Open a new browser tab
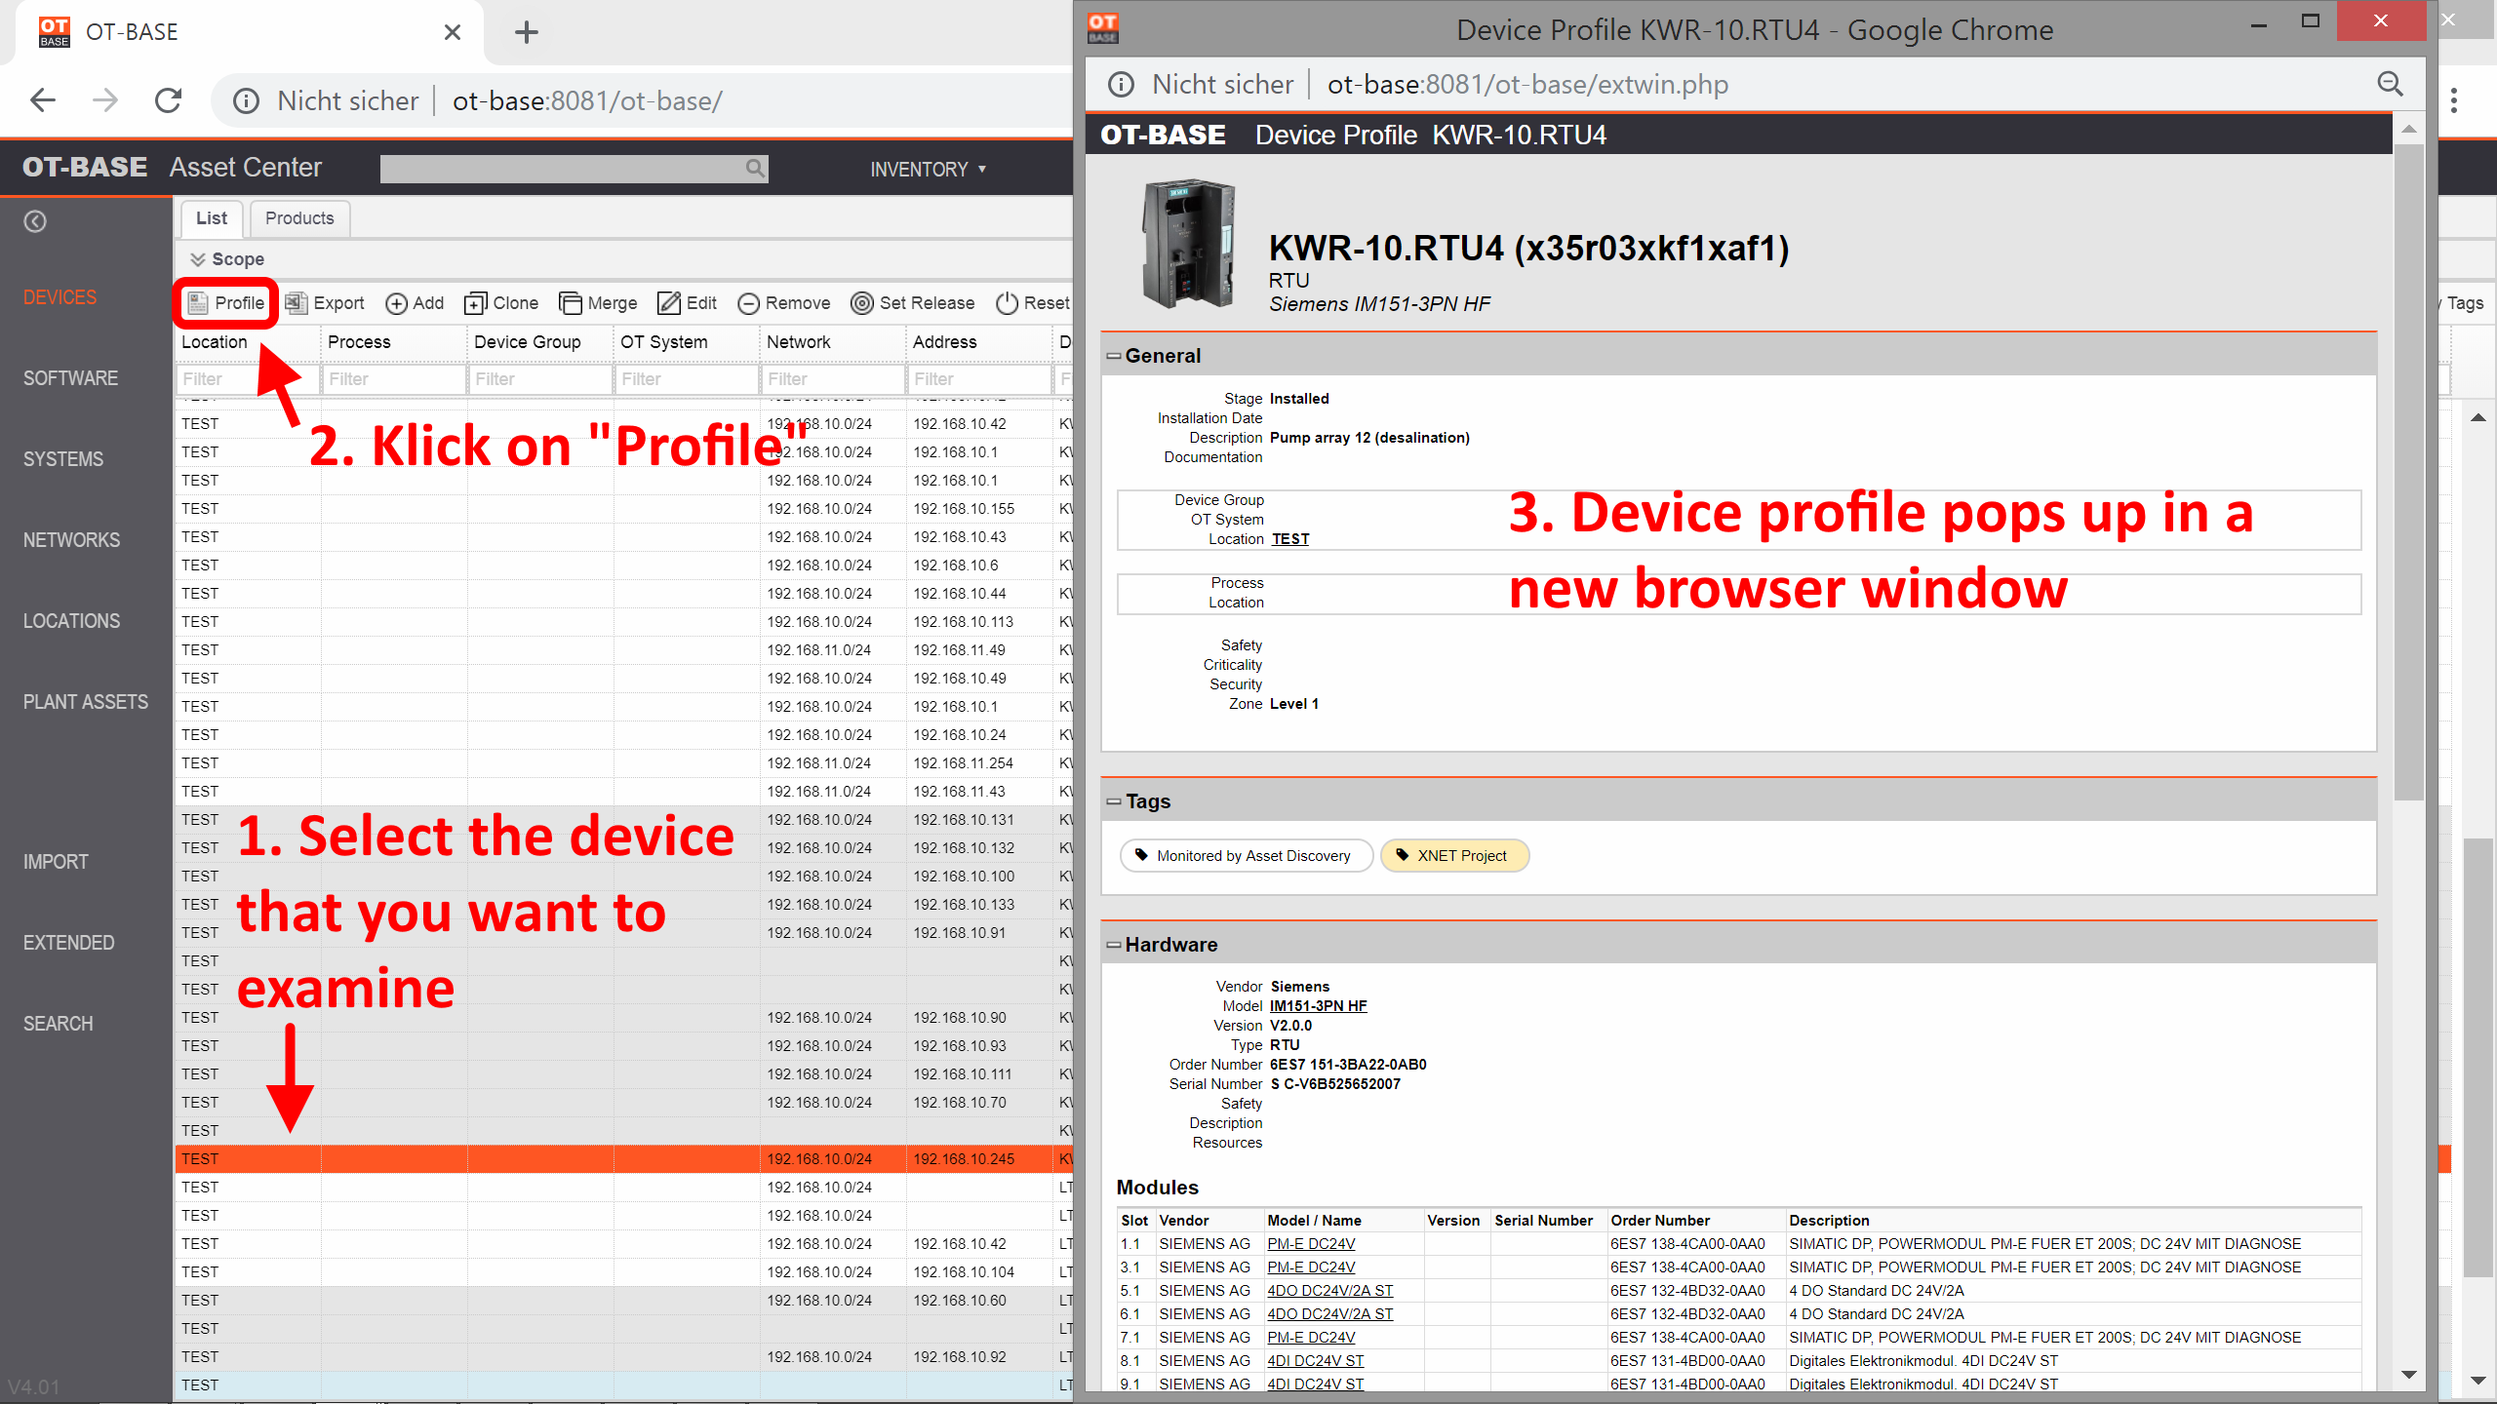Screen dimensions: 2497x1404 [527, 32]
